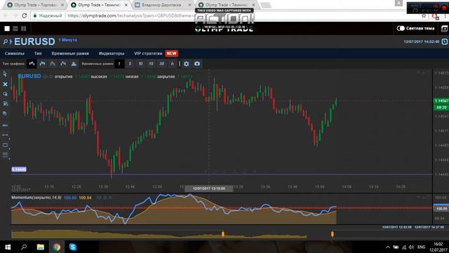
Task: Select the single-chart layout icon
Action: [x=7, y=28]
